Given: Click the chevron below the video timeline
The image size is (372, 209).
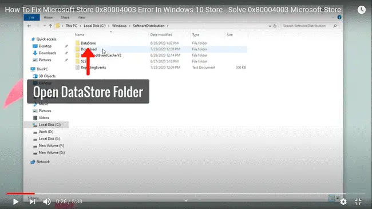Looking at the screenshot, I should click(x=186, y=200).
